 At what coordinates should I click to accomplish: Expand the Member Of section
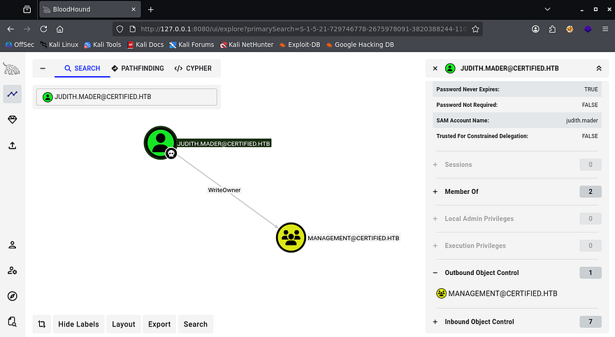coord(471,192)
